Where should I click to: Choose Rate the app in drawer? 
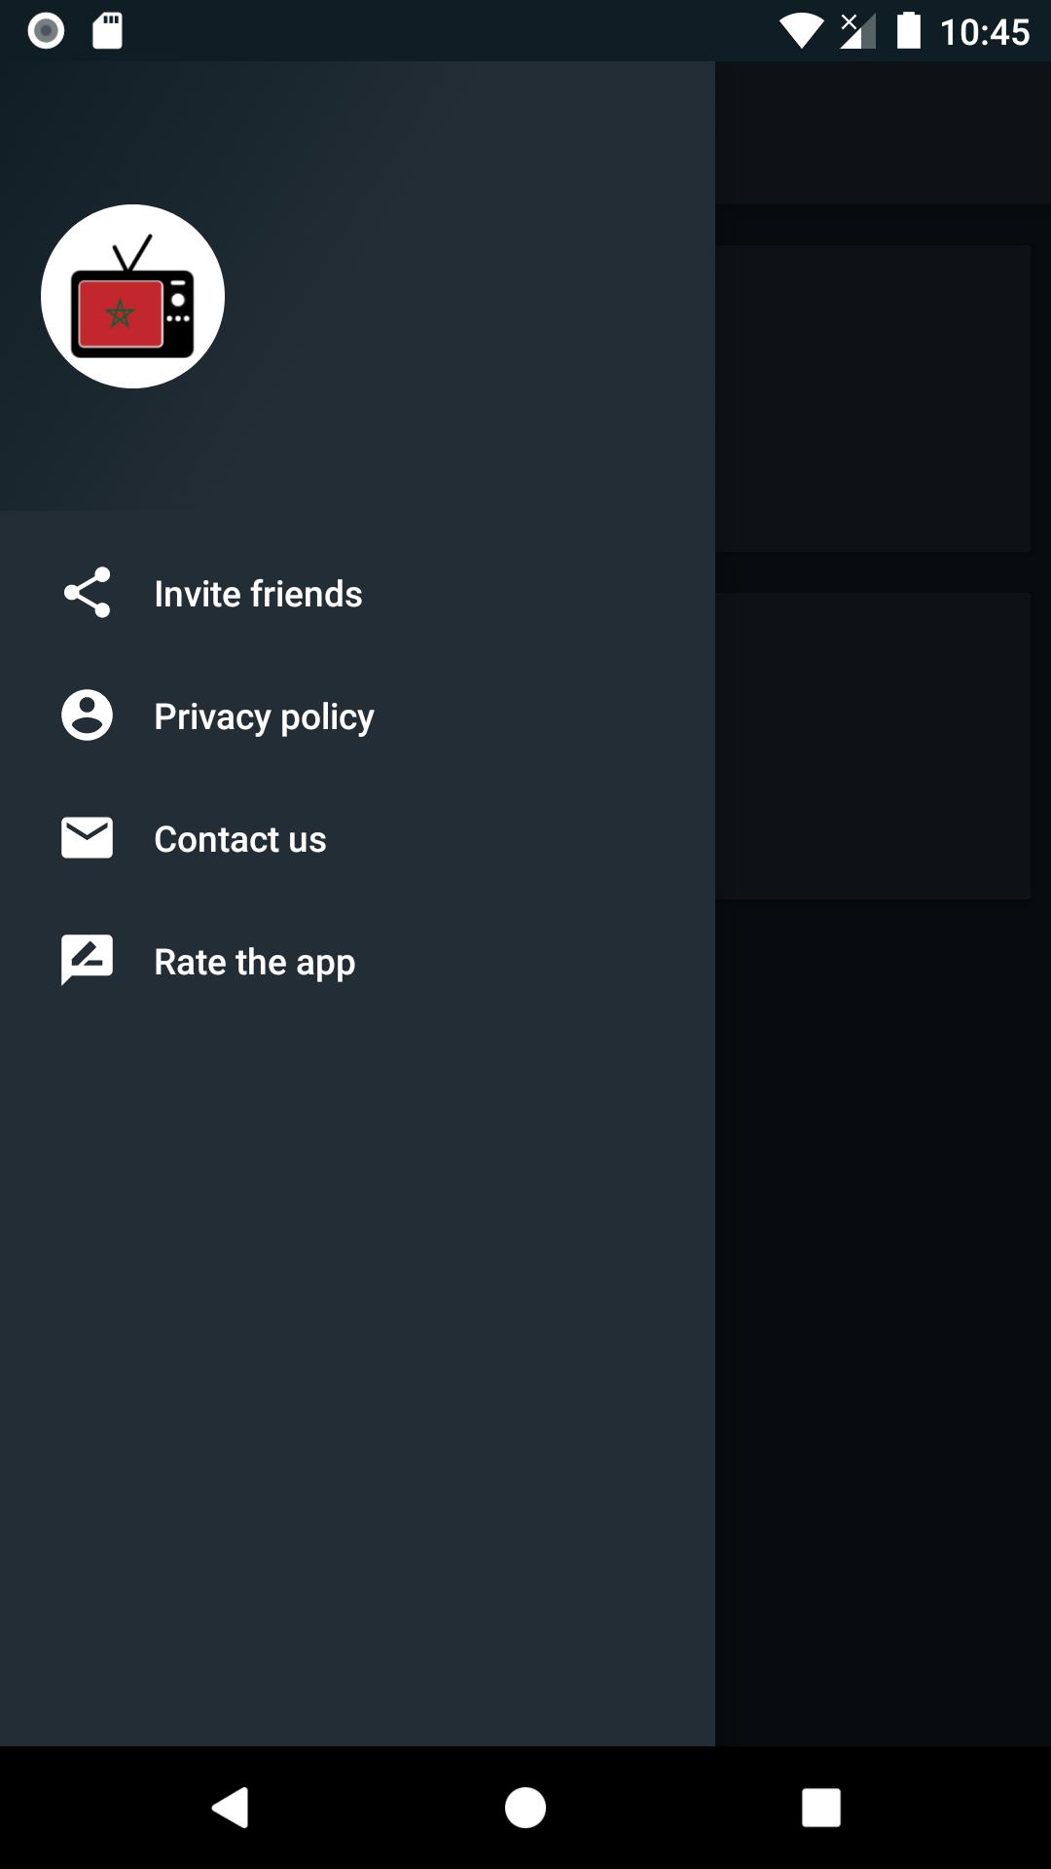[357, 962]
